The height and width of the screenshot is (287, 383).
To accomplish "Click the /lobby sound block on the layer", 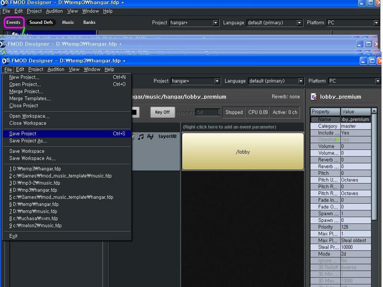I will tap(243, 152).
